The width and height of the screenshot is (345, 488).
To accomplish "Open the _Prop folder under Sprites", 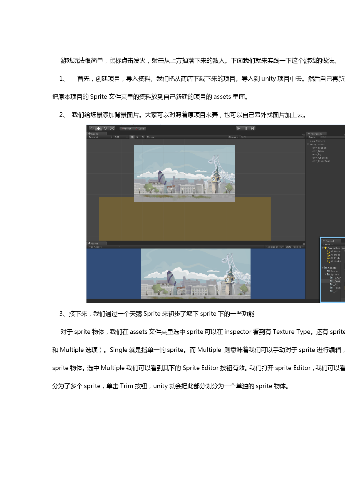I will 335,288.
